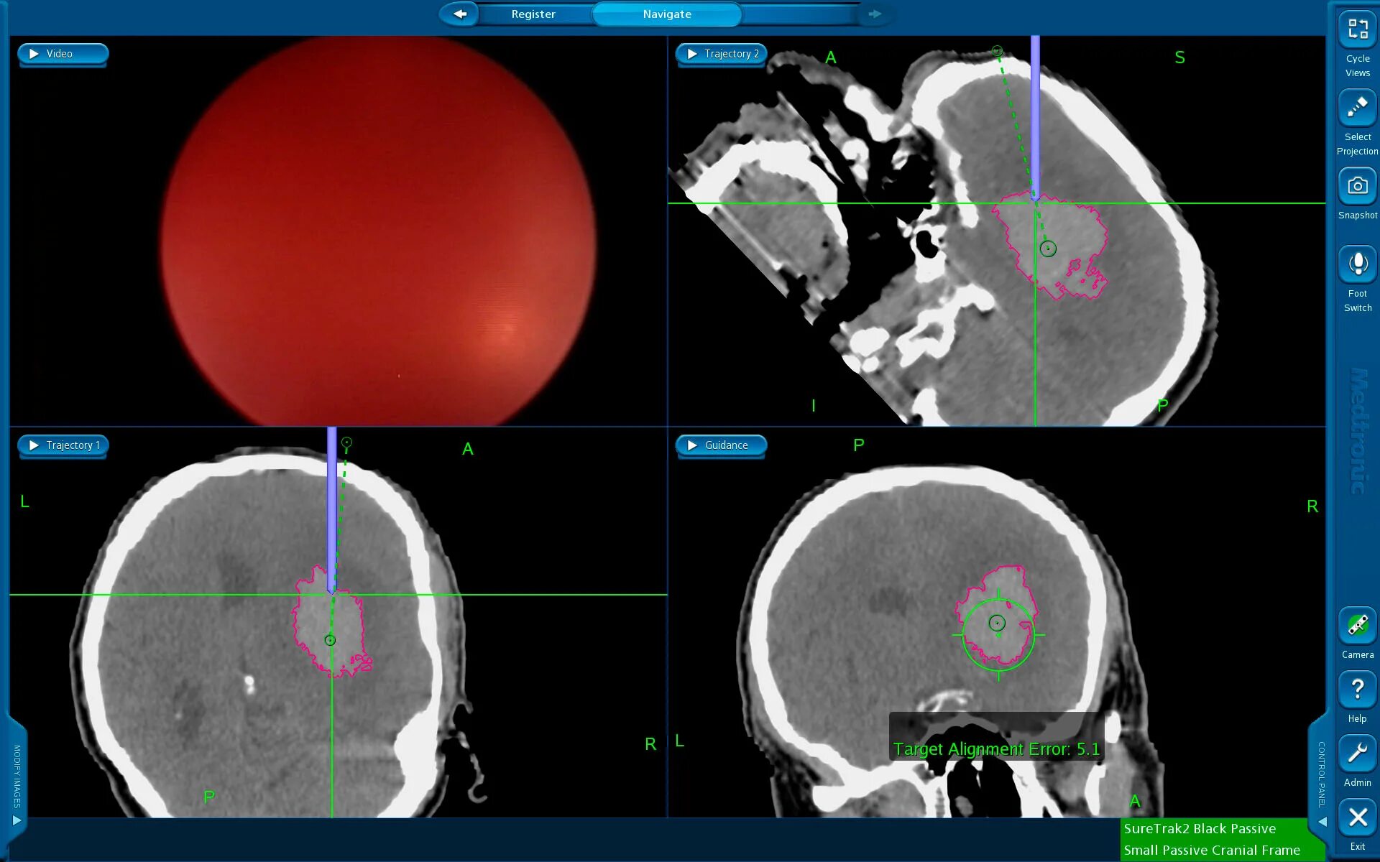The image size is (1380, 862).
Task: Advance with the right arrow button
Action: click(875, 14)
